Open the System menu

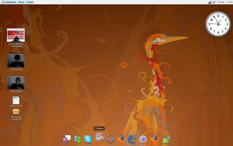(x=30, y=2)
